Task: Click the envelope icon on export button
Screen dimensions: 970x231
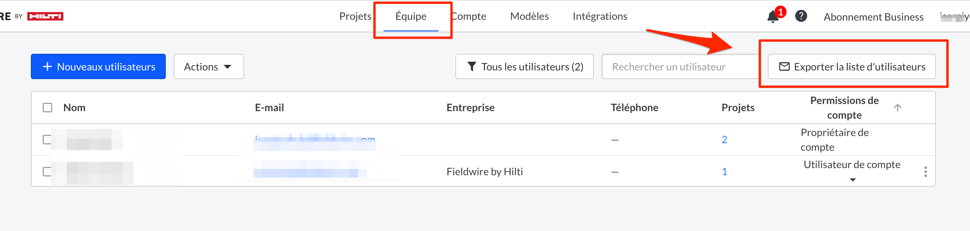Action: tap(784, 66)
